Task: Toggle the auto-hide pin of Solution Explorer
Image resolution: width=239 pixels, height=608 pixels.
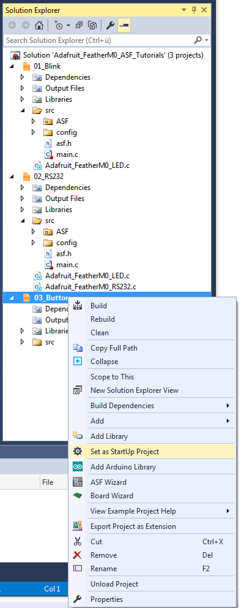Action: [194, 10]
